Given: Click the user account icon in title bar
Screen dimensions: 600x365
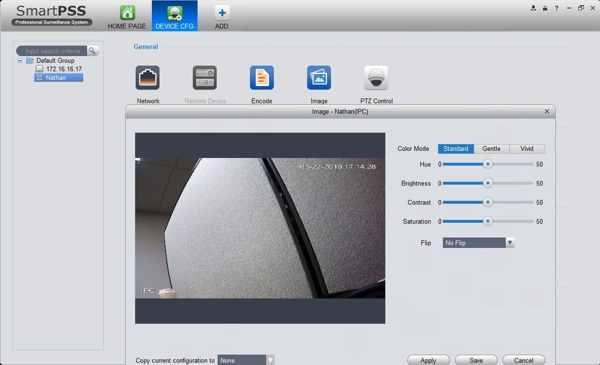Looking at the screenshot, I should point(533,8).
